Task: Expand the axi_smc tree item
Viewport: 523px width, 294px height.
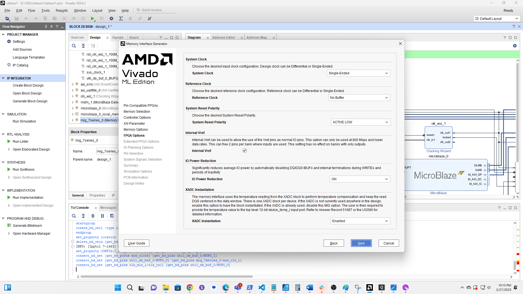Action: point(72,84)
